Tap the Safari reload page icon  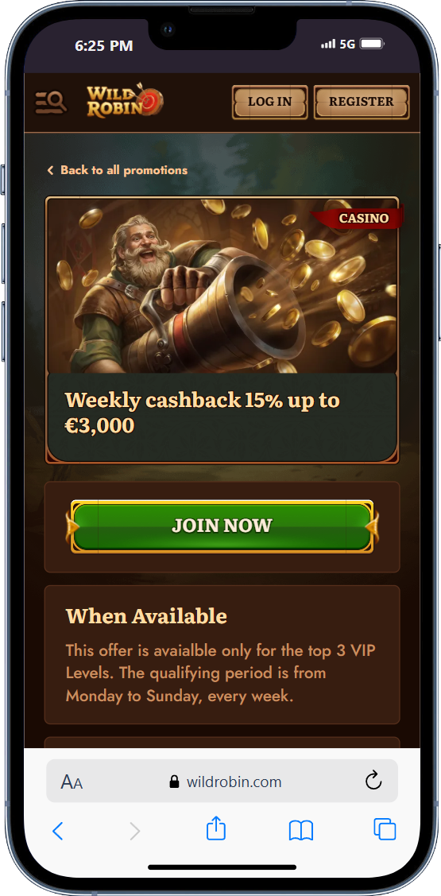pos(373,781)
